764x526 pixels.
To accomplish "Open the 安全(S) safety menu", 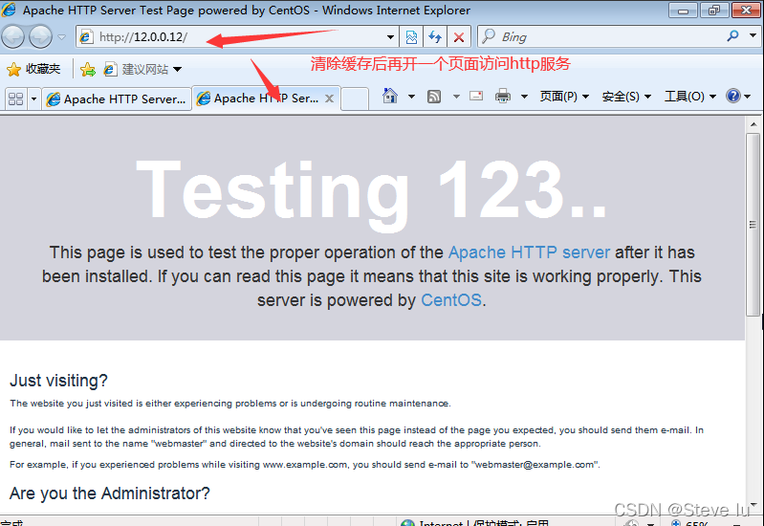I will click(626, 97).
